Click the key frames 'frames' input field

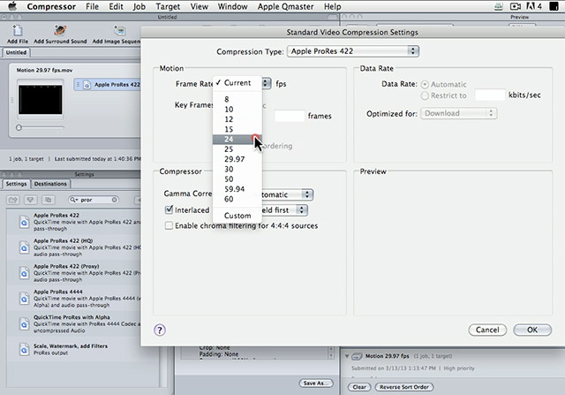coord(290,116)
